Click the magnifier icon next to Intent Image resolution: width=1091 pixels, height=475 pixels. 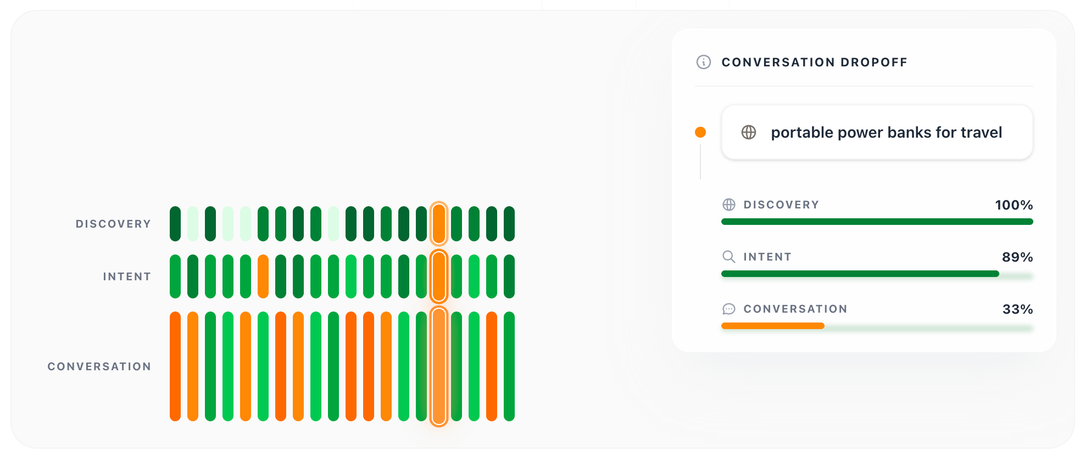tap(729, 257)
